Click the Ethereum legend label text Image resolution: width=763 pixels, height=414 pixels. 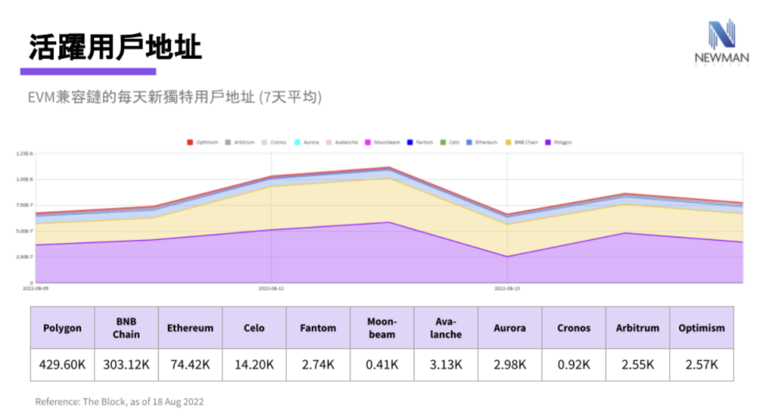pyautogui.click(x=486, y=142)
